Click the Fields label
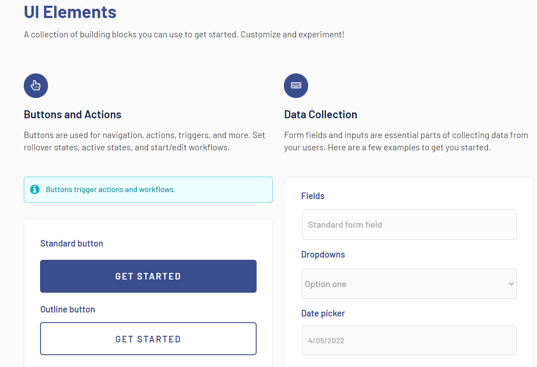 313,196
